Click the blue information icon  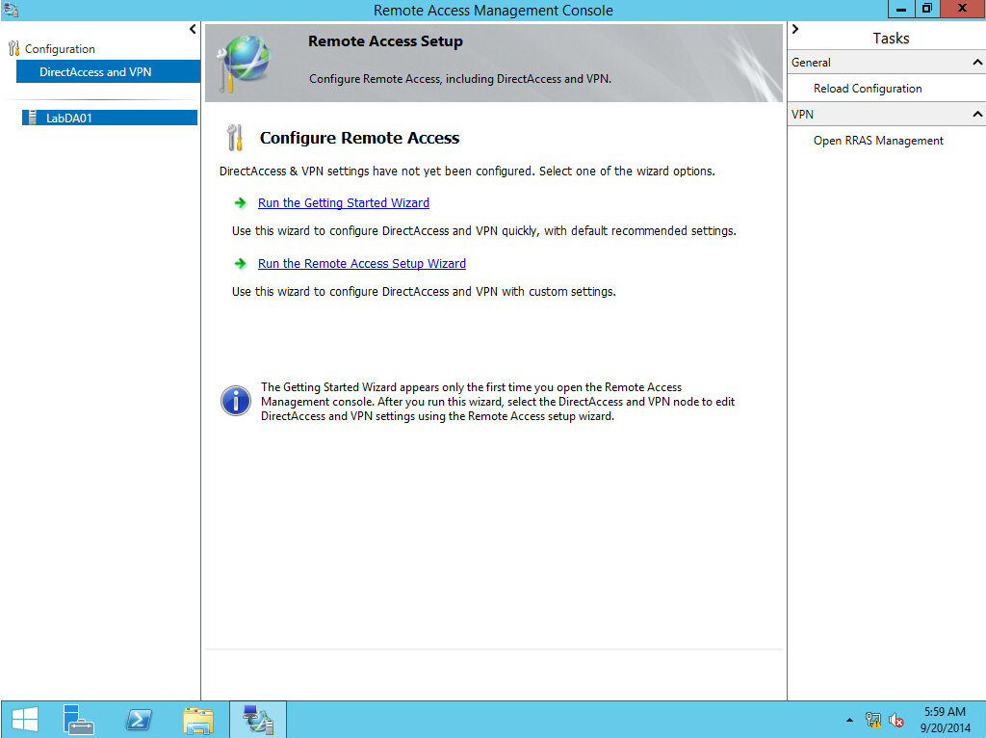(236, 402)
